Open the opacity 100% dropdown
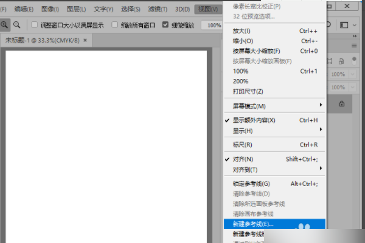This screenshot has height=243, width=365. [x=353, y=74]
